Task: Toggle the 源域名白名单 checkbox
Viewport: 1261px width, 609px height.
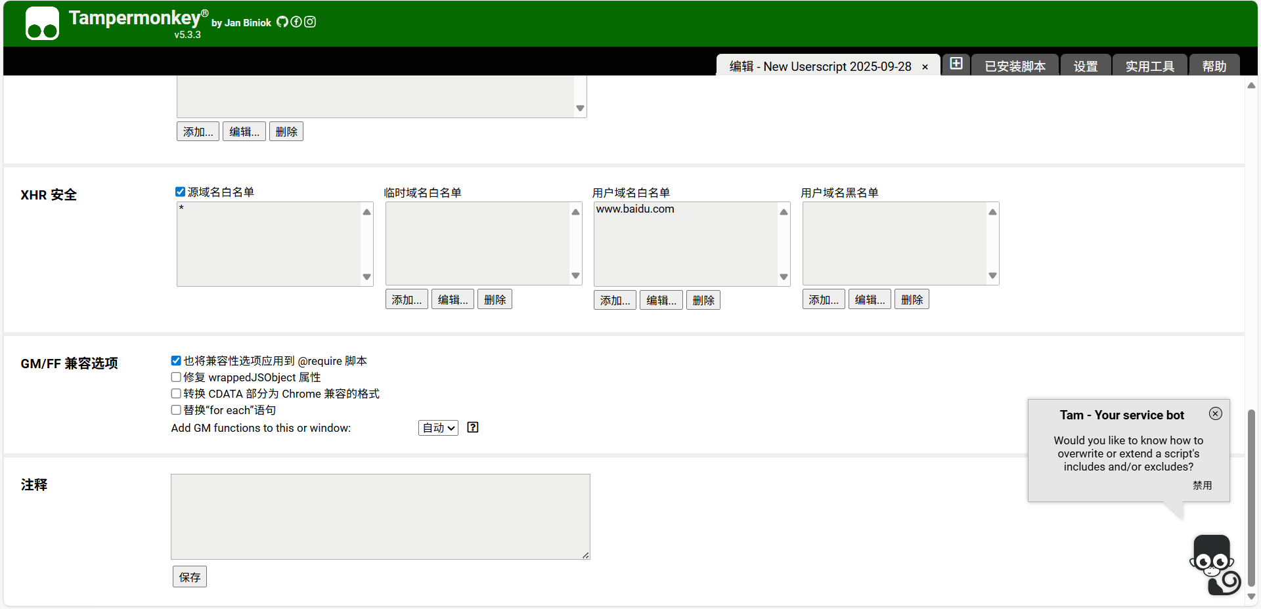Action: tap(180, 192)
